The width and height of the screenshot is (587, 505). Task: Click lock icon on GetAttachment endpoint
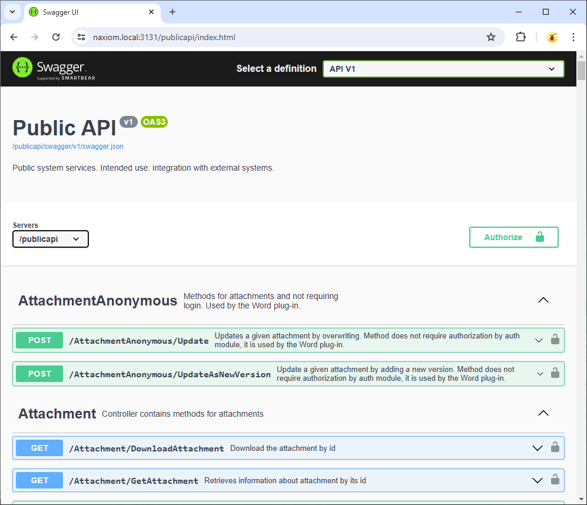pyautogui.click(x=555, y=480)
